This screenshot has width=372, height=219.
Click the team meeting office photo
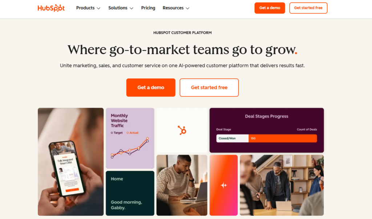[282, 185]
